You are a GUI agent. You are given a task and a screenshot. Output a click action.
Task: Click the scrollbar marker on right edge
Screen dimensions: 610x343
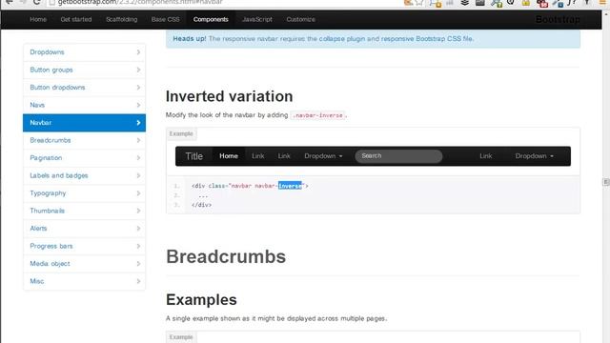pyautogui.click(x=606, y=182)
